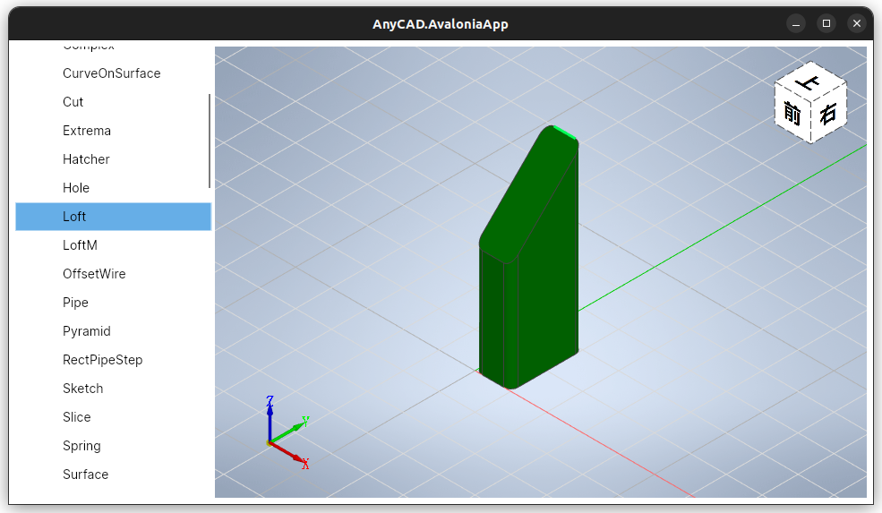Click the top face (上) of view cube
Viewport: 882px width, 513px height.
810,82
